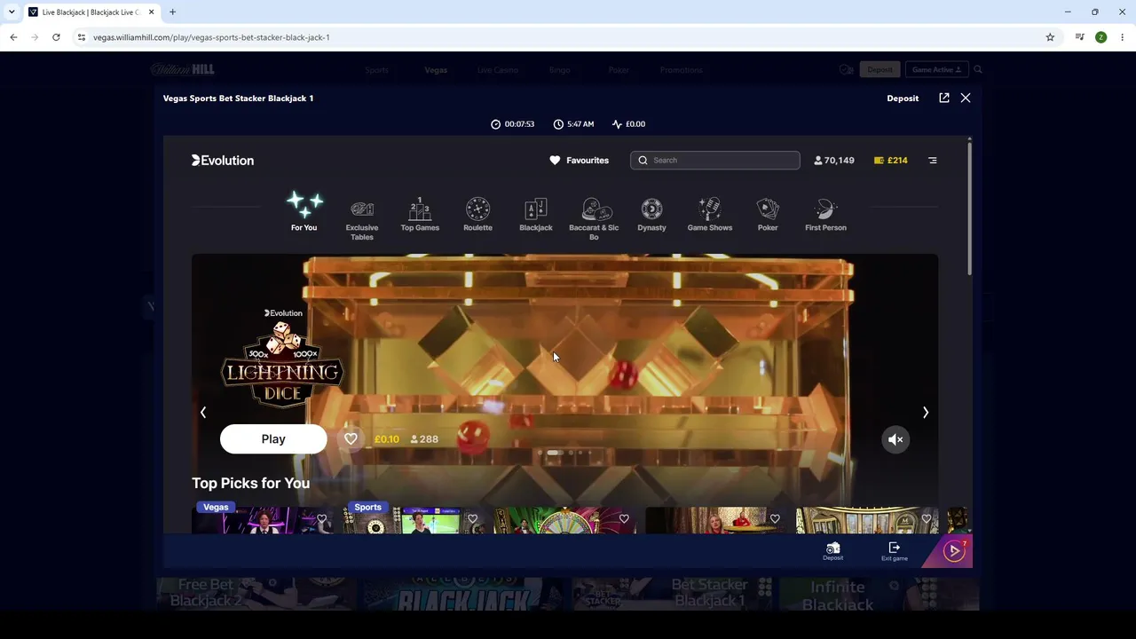
Task: Click the dimmed Game Active button
Action: tap(936, 70)
